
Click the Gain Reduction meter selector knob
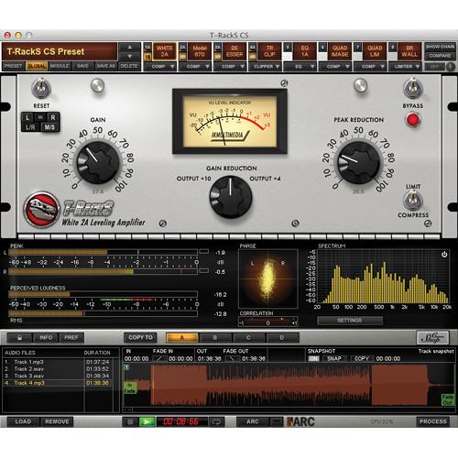pyautogui.click(x=231, y=196)
